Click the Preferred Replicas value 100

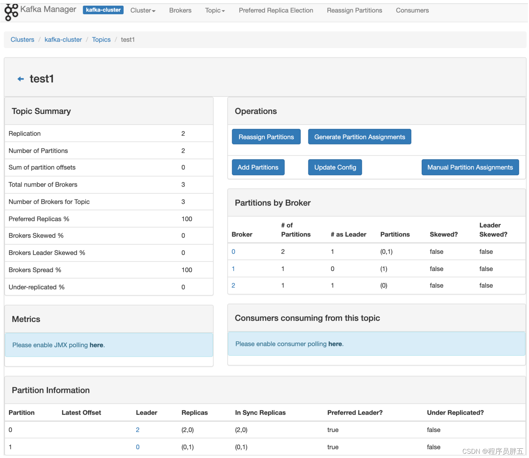pos(187,219)
